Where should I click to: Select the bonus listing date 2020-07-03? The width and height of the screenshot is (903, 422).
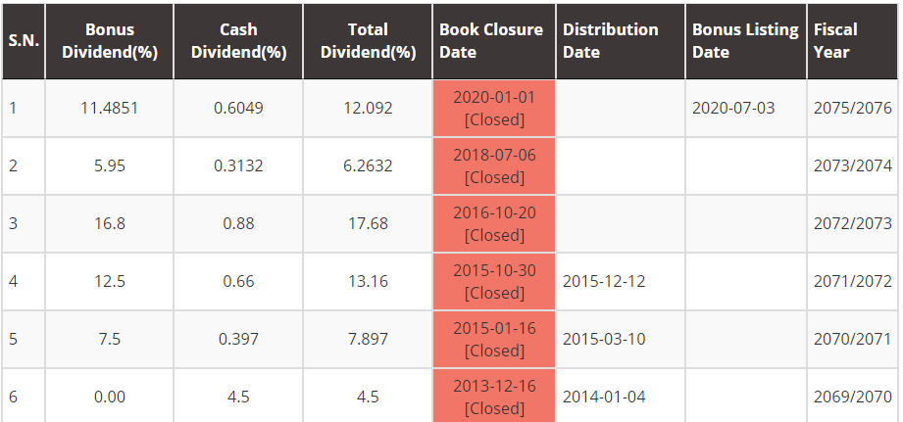732,108
